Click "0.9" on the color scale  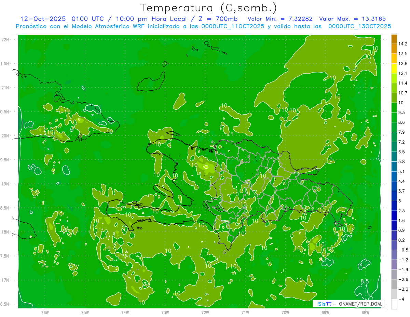402,230
